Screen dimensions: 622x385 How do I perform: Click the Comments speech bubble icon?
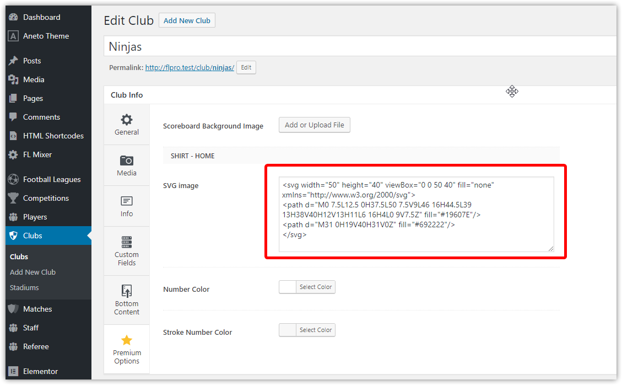point(13,117)
